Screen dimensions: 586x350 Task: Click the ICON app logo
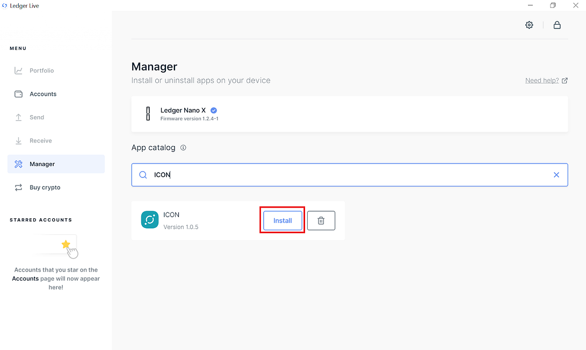149,219
